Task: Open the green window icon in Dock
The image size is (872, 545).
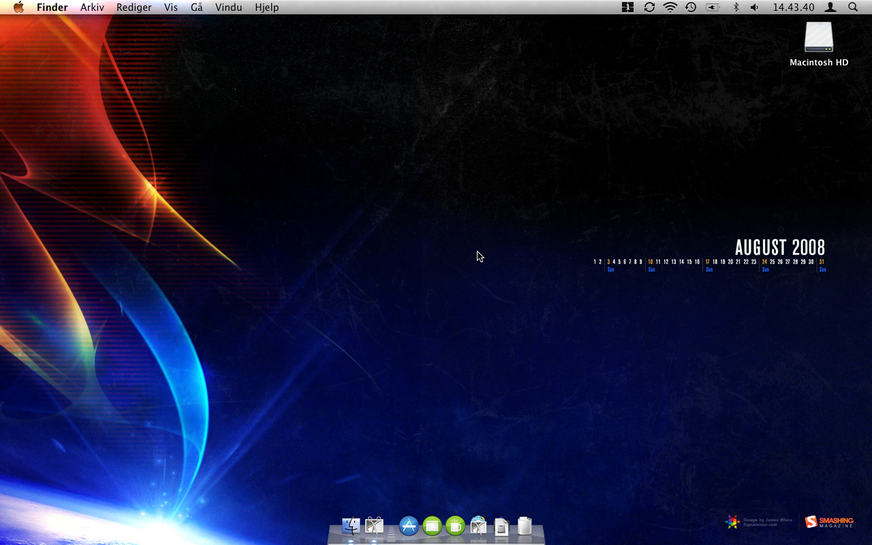Action: click(433, 526)
